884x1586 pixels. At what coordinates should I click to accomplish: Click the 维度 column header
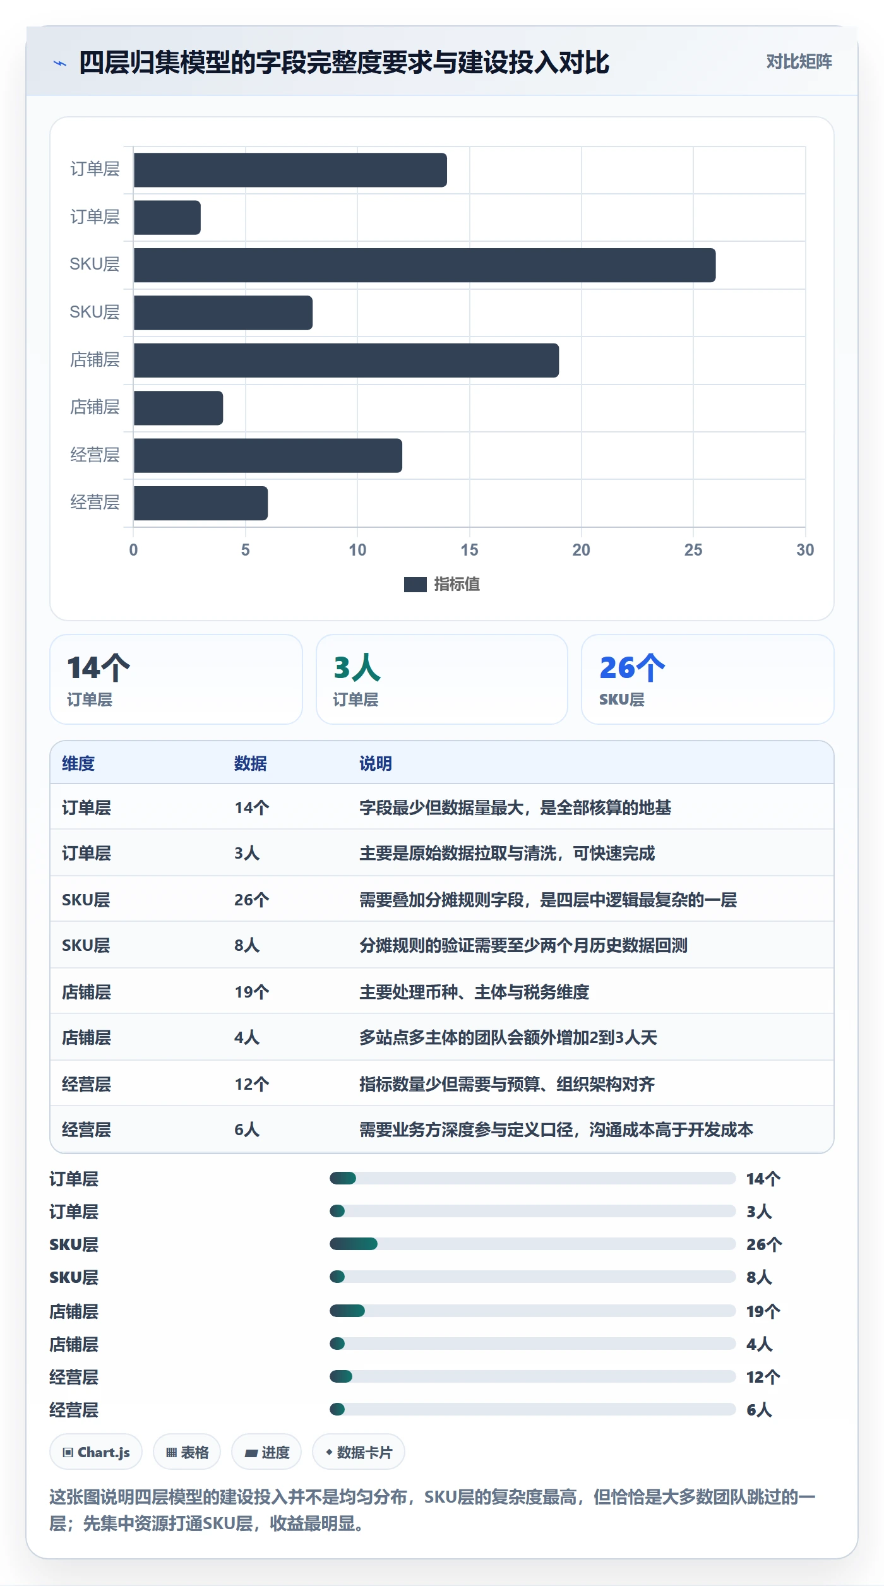(x=78, y=763)
